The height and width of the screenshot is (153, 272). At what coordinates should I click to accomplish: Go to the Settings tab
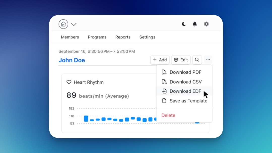coord(147,37)
